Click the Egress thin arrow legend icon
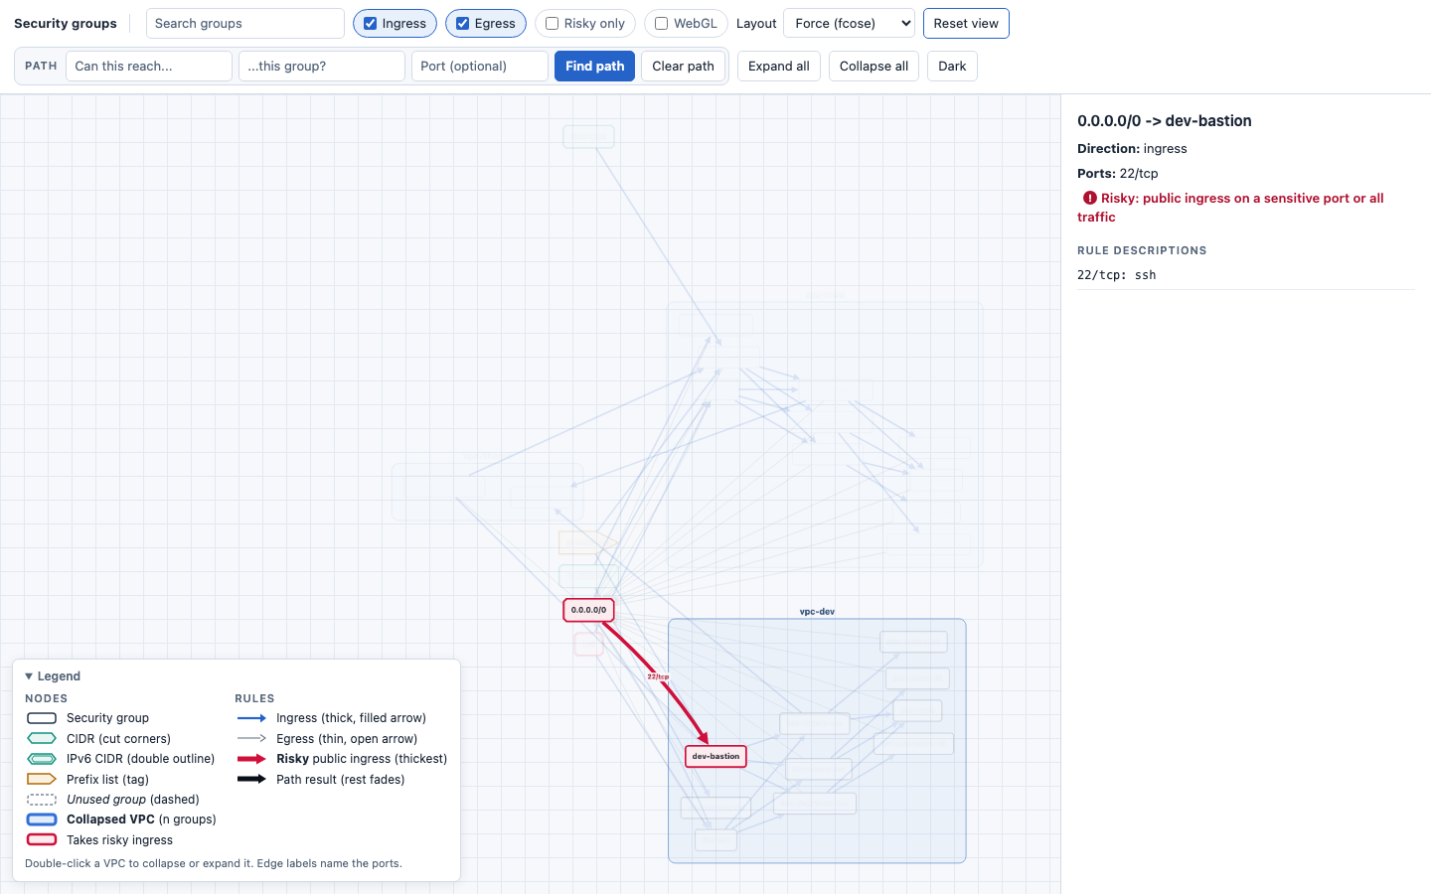 click(251, 739)
